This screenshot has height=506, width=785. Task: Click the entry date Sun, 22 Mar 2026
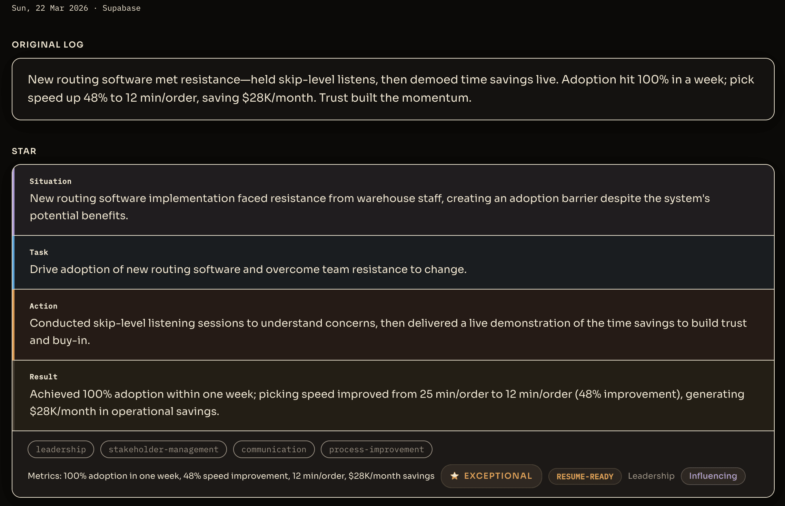click(50, 8)
